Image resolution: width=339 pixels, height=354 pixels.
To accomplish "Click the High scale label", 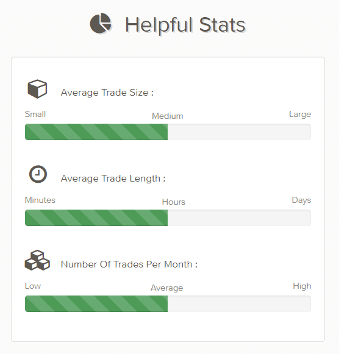I will (x=302, y=286).
